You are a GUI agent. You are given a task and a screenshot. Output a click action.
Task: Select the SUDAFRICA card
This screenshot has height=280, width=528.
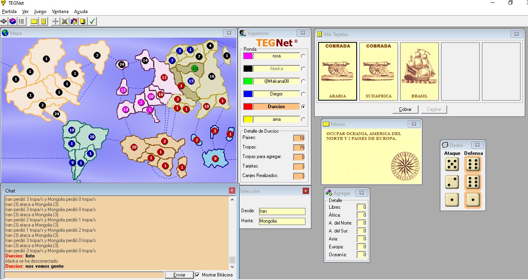coord(378,71)
